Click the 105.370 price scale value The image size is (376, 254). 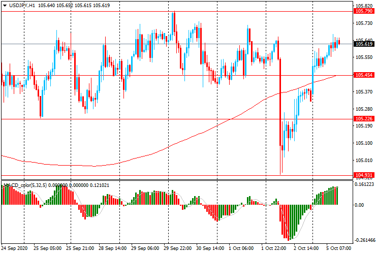coord(364,92)
